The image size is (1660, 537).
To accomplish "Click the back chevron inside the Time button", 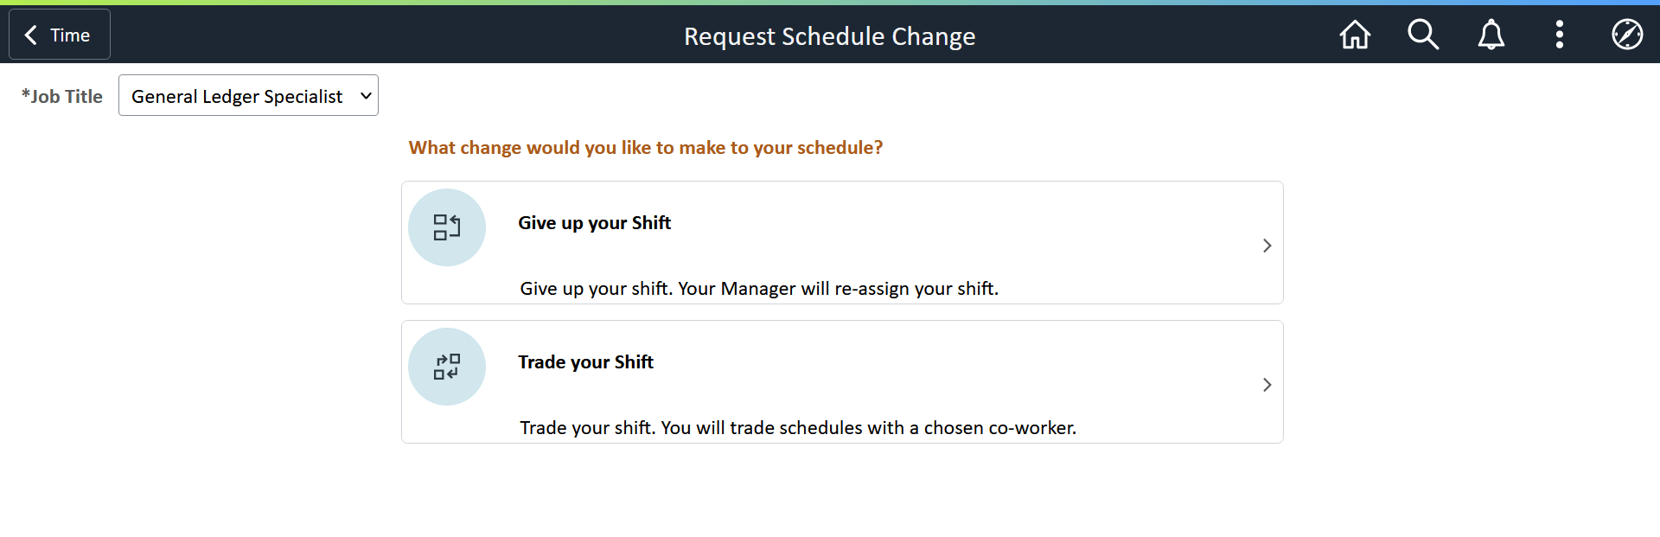I will click(x=31, y=35).
